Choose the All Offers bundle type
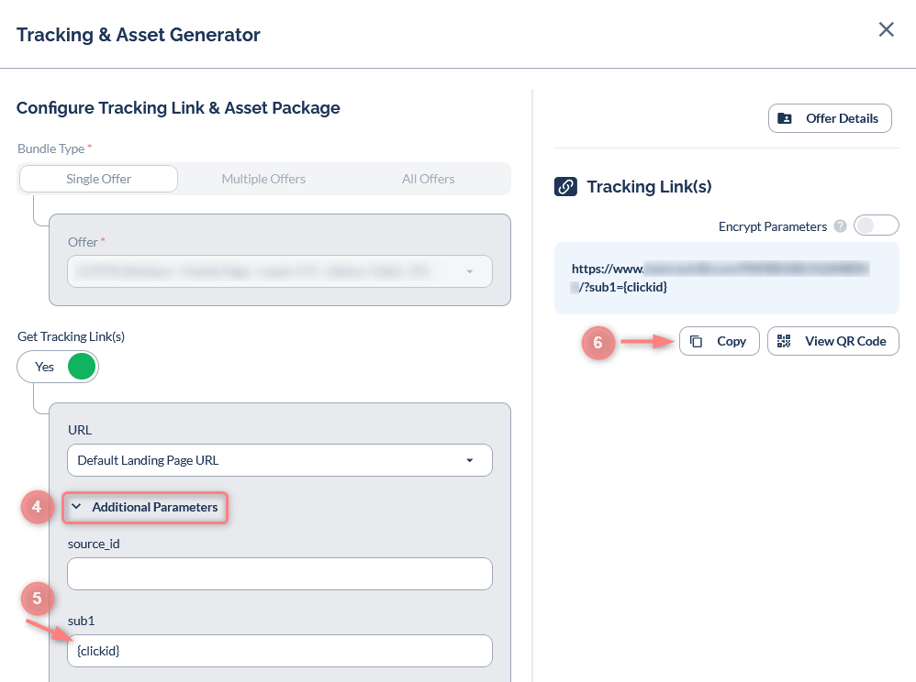The width and height of the screenshot is (916, 682). click(428, 179)
